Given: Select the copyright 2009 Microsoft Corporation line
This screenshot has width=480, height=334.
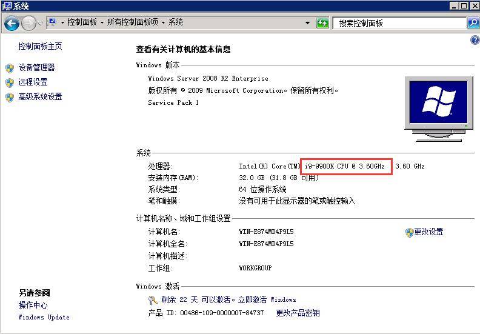Looking at the screenshot, I should point(243,90).
